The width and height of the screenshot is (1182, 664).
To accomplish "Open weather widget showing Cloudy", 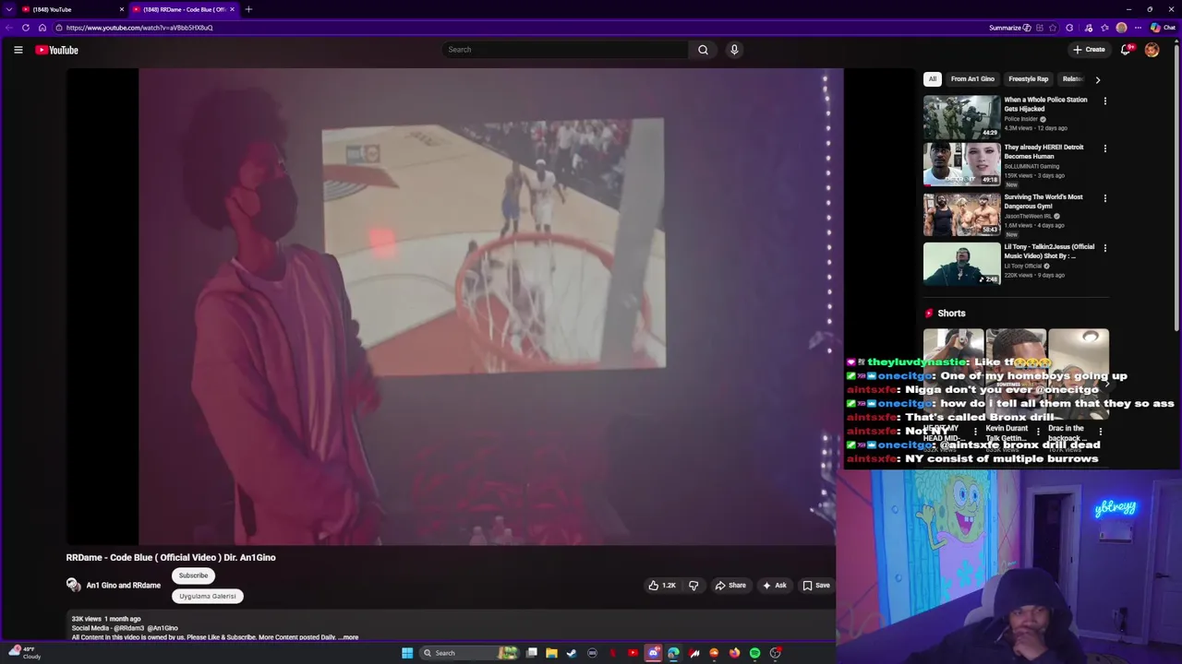I will (25, 653).
